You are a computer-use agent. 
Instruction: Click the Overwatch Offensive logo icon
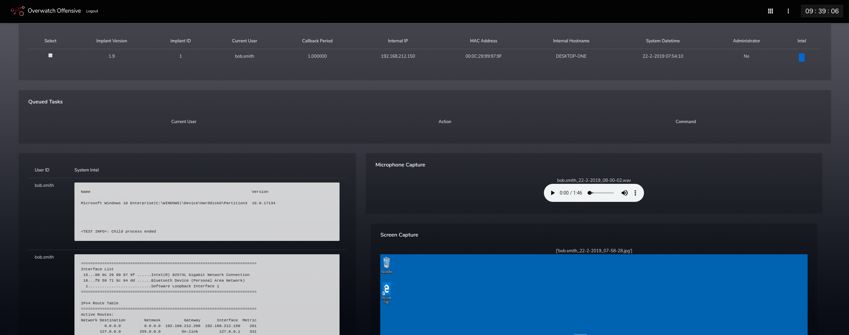click(18, 11)
